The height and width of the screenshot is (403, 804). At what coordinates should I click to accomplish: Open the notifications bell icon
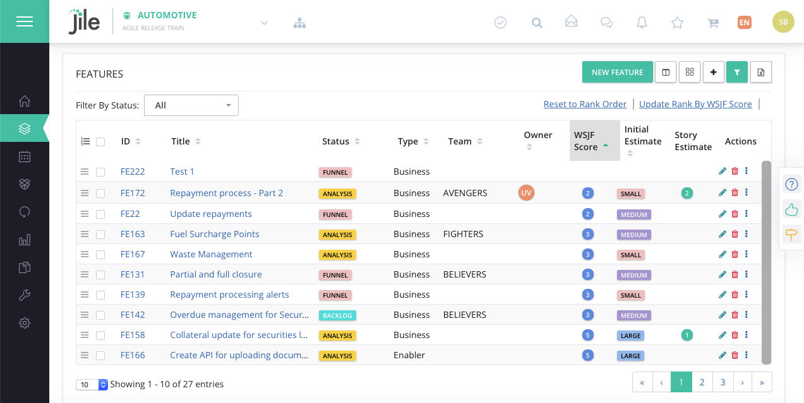point(642,23)
